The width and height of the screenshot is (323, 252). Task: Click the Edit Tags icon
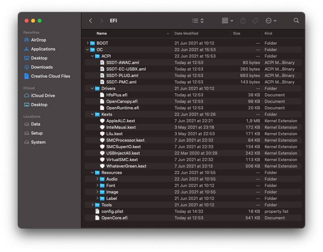(x=255, y=21)
